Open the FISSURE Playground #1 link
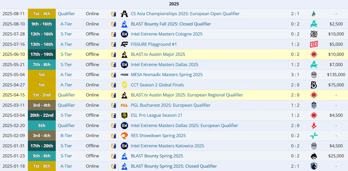This screenshot has width=348, height=171. click(154, 44)
